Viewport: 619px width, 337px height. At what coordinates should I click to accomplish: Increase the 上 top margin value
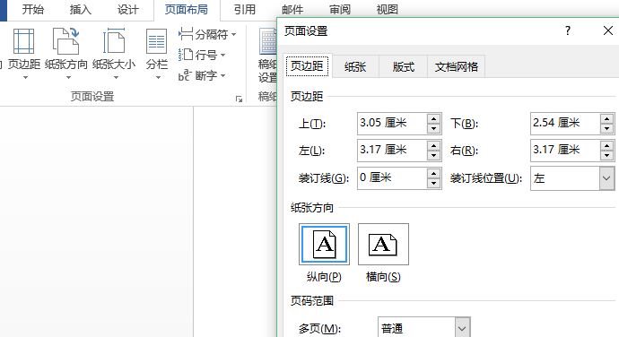[x=434, y=118]
